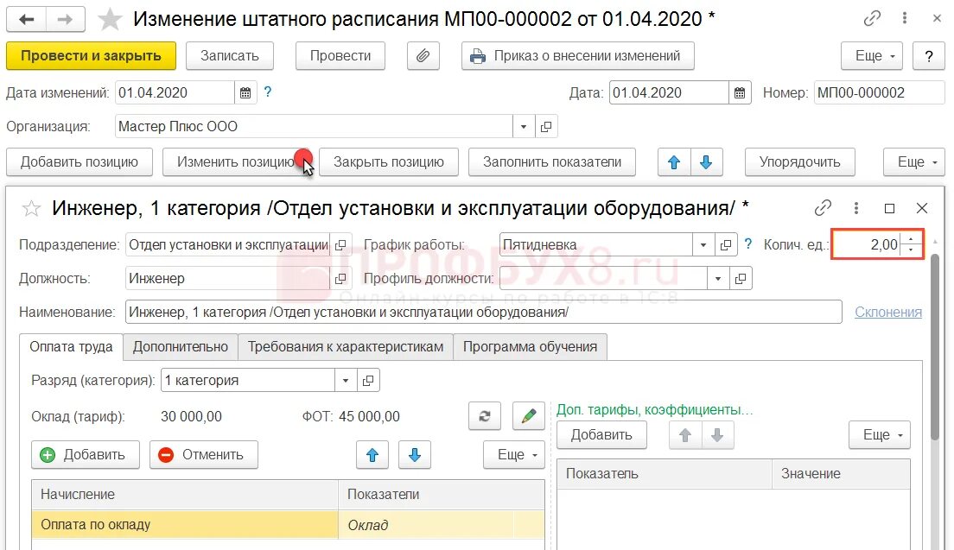The height and width of the screenshot is (550, 954).
Task: Click the paperclip attachment icon
Action: point(423,55)
